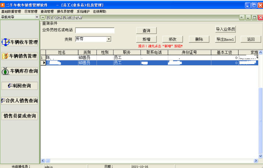Open the 系统维护 menu
This screenshot has height=168, width=263.
point(83,11)
